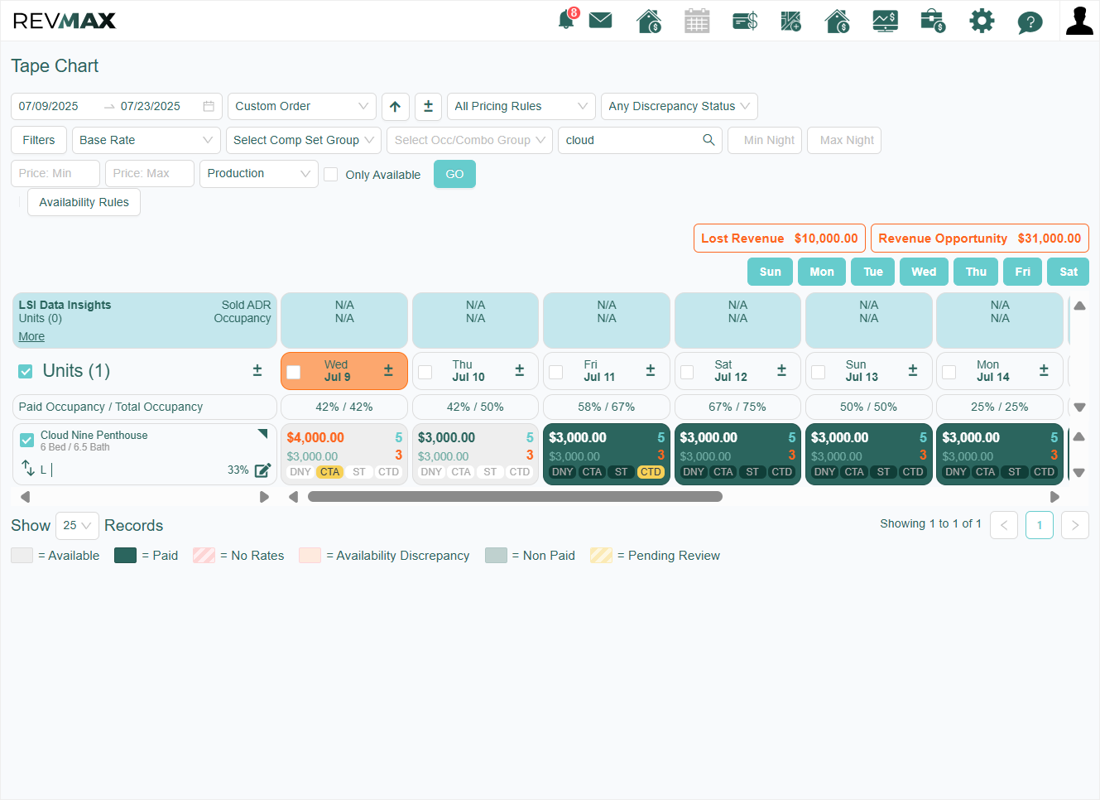1100x800 pixels.
Task: Uncheck the Cloud Nine Penthouse checkbox
Action: tap(27, 440)
